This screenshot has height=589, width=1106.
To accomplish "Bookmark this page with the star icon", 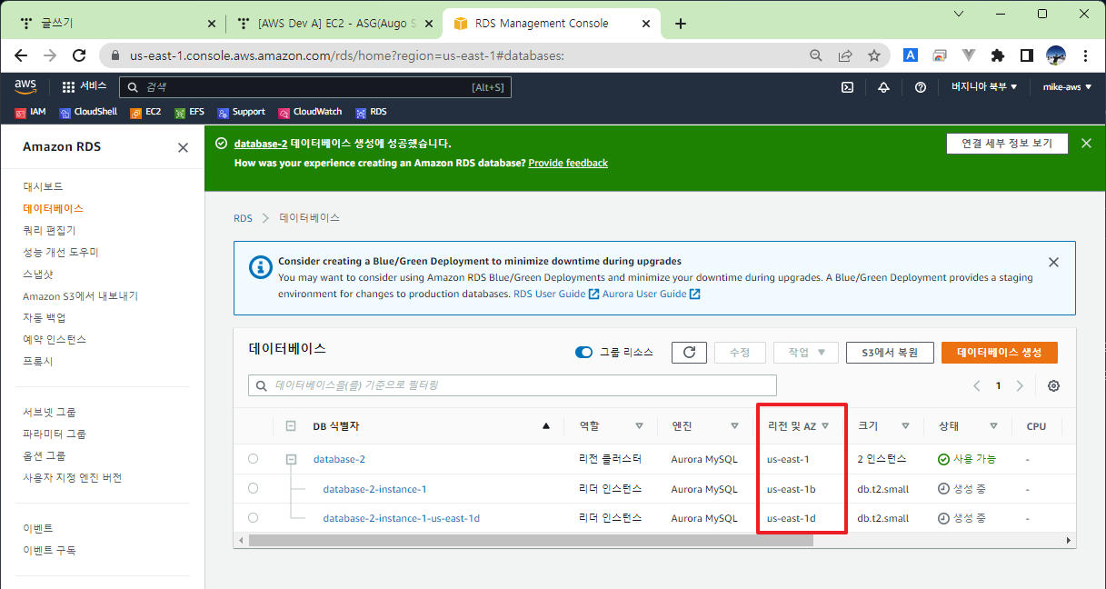I will (874, 55).
